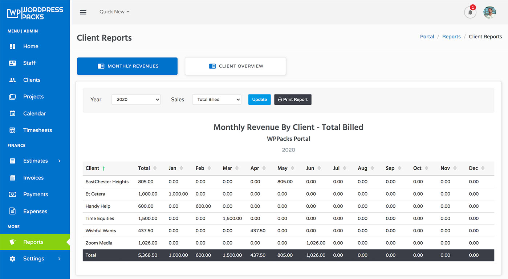The width and height of the screenshot is (508, 279).
Task: Toggle the sidebar with the hamburger icon
Action: click(x=83, y=12)
